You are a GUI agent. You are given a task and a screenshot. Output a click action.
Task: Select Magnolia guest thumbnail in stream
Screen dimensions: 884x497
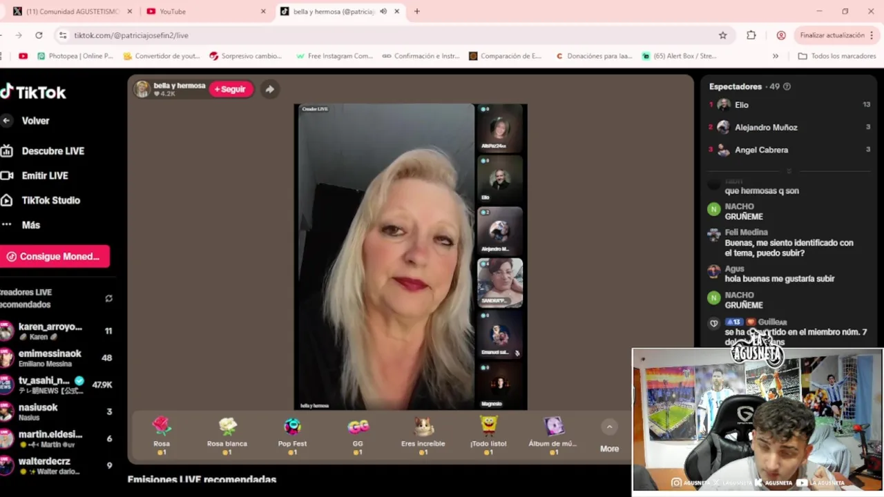(x=500, y=386)
